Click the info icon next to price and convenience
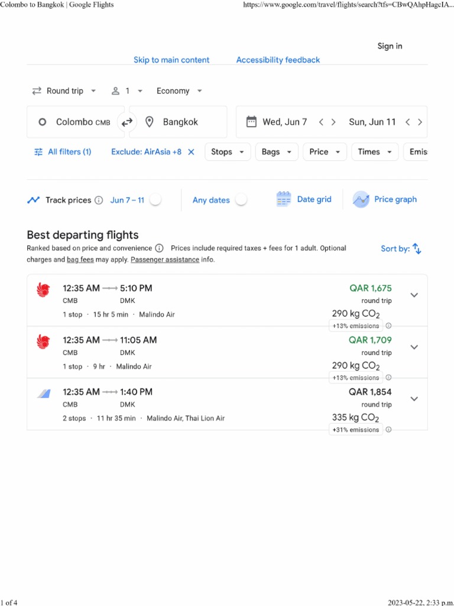The width and height of the screenshot is (454, 606). (159, 248)
